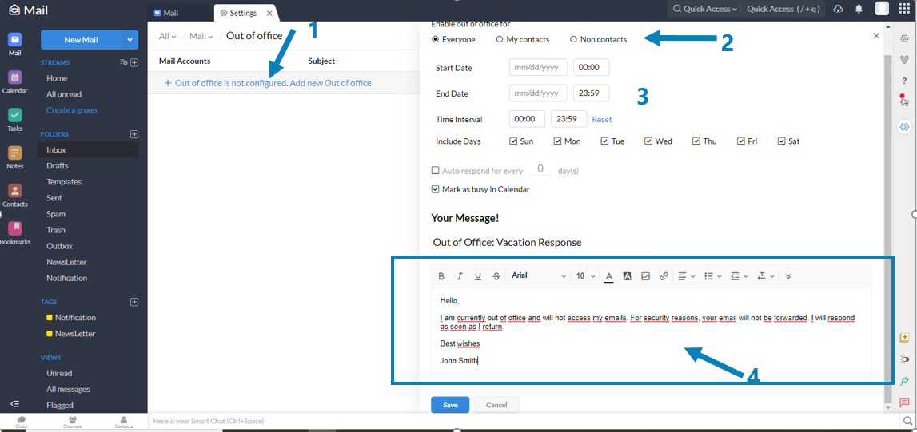Choose the text background highlight color
This screenshot has width=917, height=432.
point(627,276)
